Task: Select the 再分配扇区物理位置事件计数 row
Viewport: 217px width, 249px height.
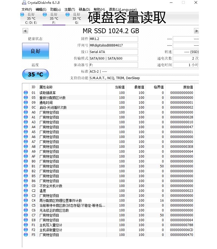Action: (108, 200)
